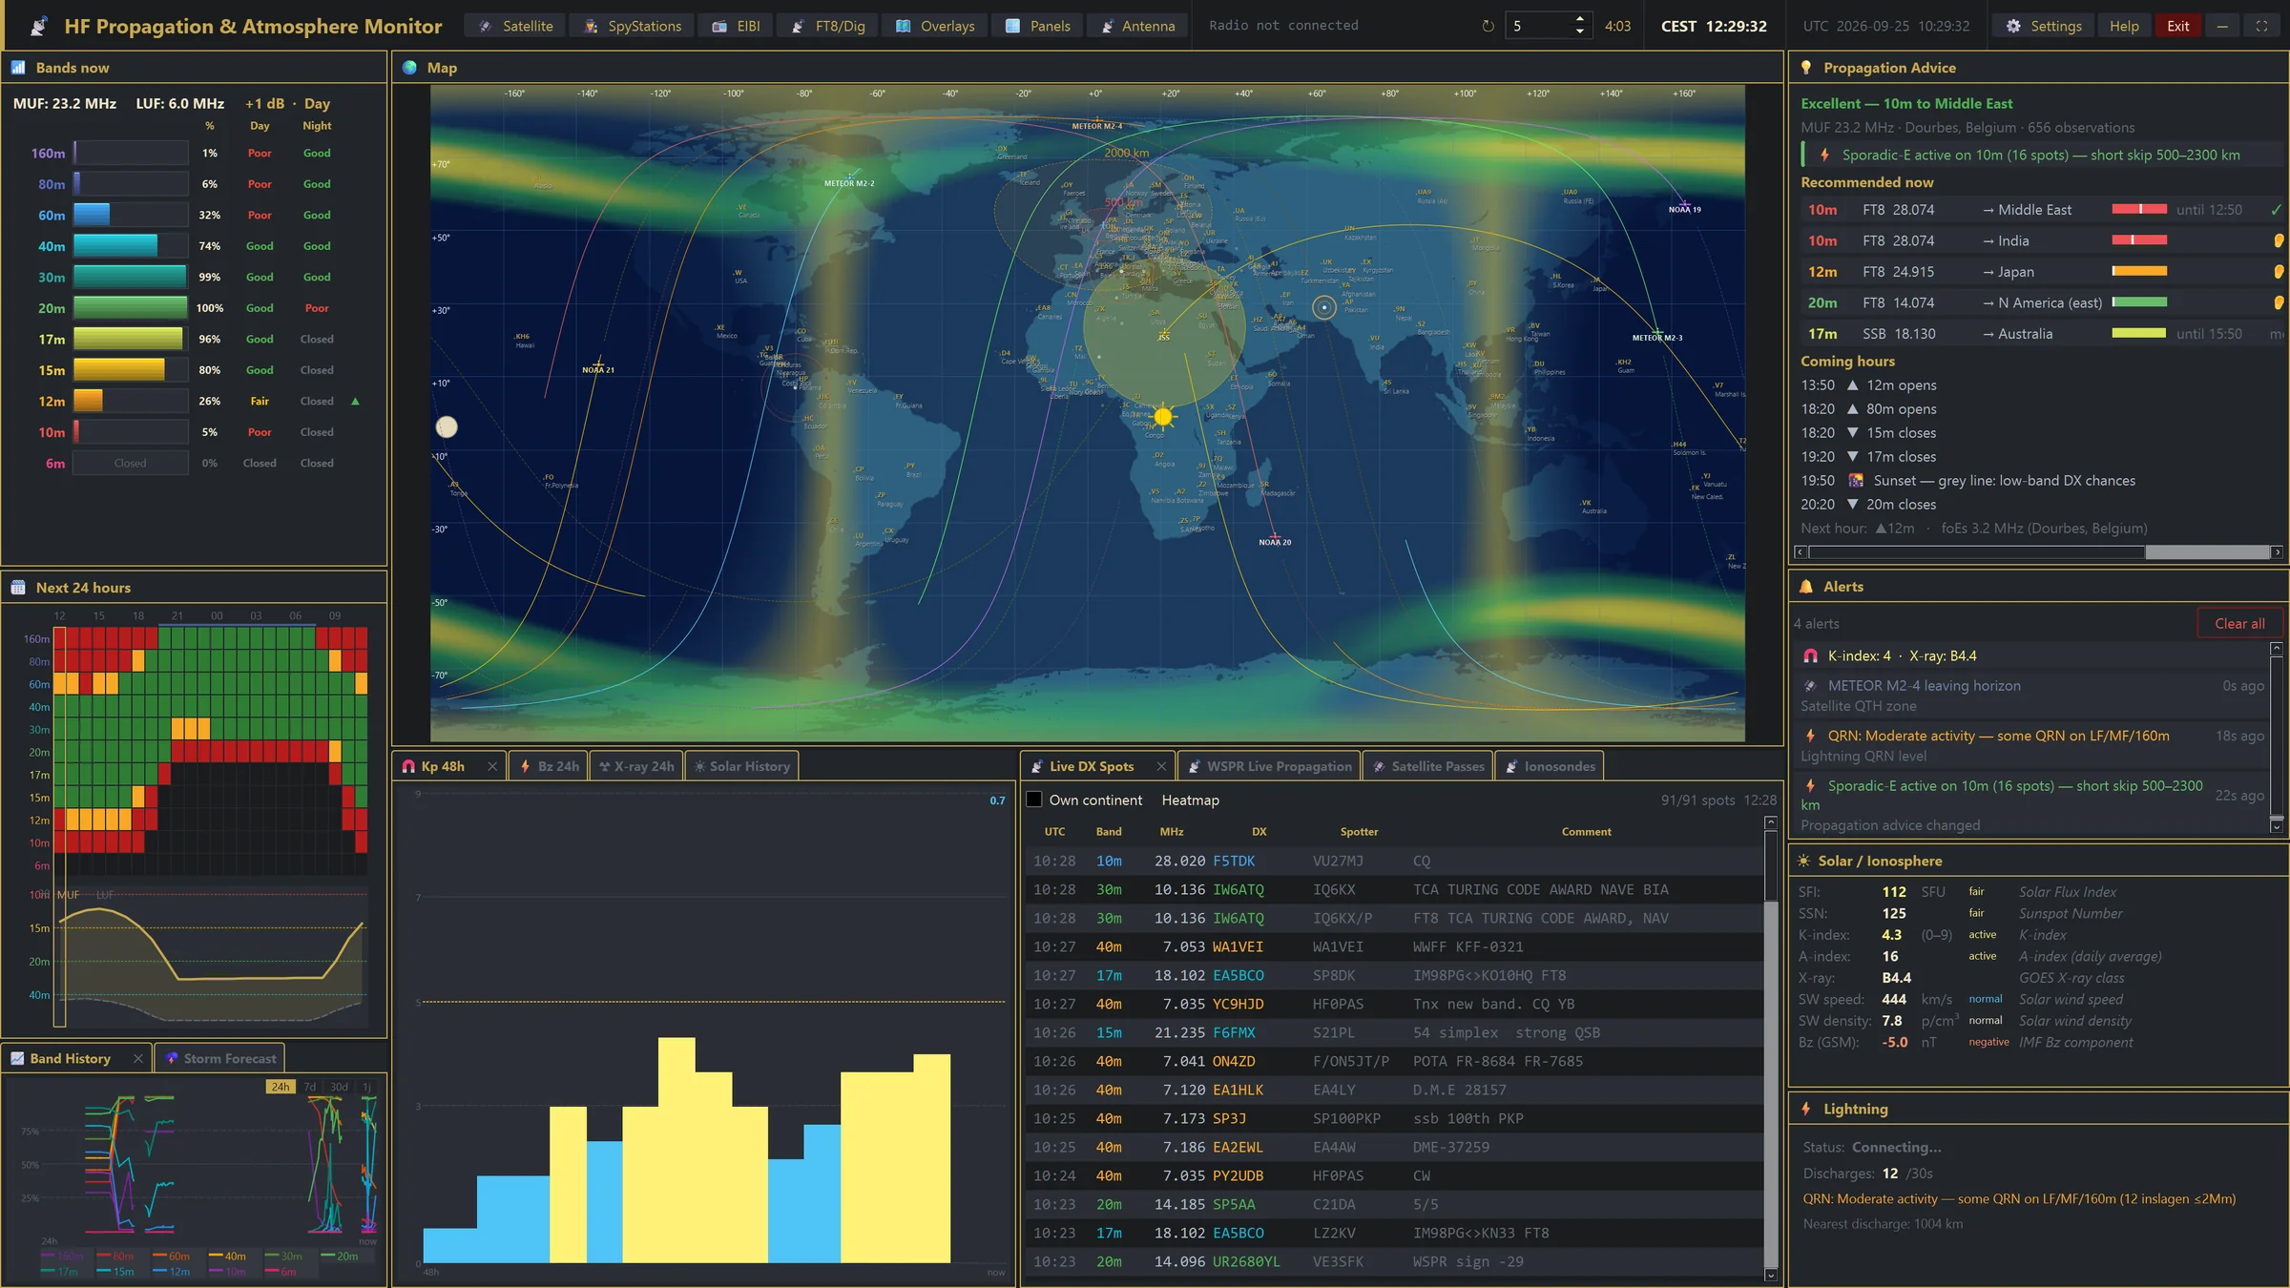This screenshot has width=2290, height=1288.
Task: Toggle the Heatmap option in Live DX Spots
Action: (x=1190, y=800)
